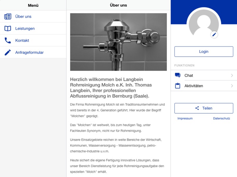Expand the Chat row chevron
This screenshot has width=237, height=177.
(x=232, y=76)
